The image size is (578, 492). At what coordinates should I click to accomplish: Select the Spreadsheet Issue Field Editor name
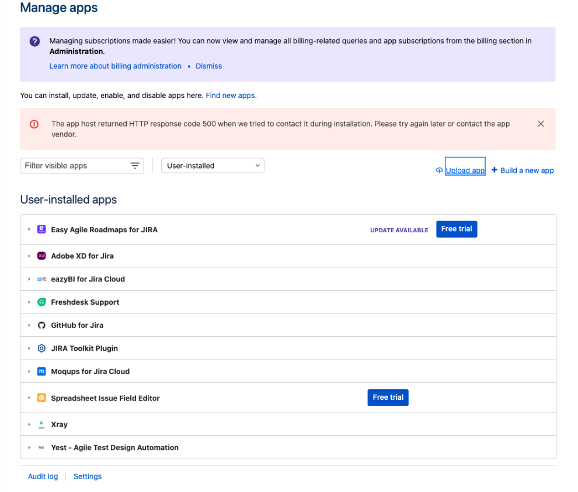pyautogui.click(x=106, y=398)
